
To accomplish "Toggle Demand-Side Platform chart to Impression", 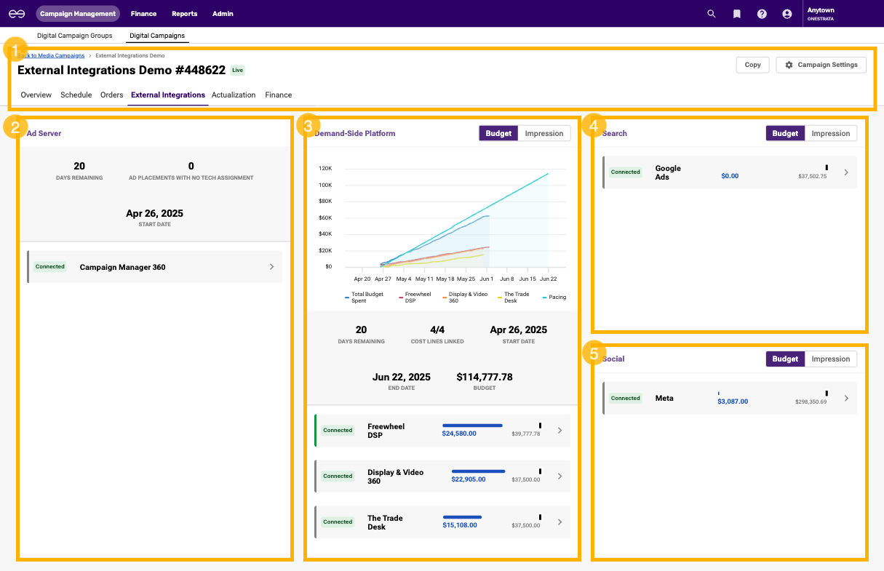I will 543,133.
